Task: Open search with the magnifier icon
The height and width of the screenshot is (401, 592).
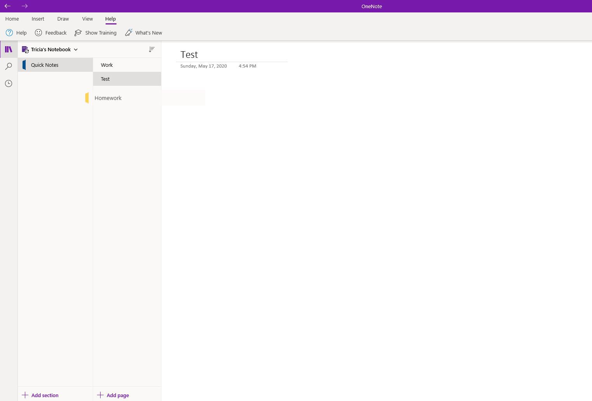Action: [x=9, y=66]
